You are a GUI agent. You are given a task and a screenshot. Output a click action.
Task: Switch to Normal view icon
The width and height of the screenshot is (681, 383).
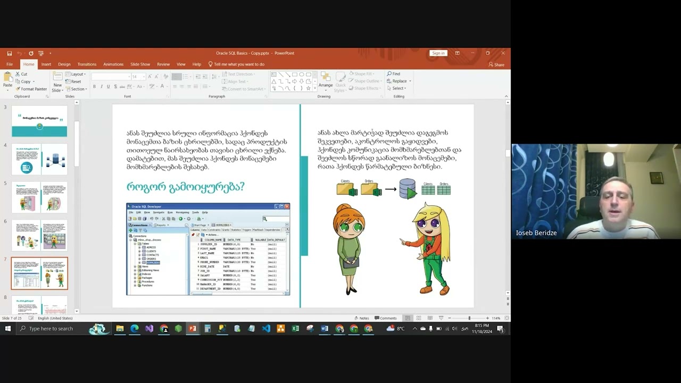click(408, 318)
